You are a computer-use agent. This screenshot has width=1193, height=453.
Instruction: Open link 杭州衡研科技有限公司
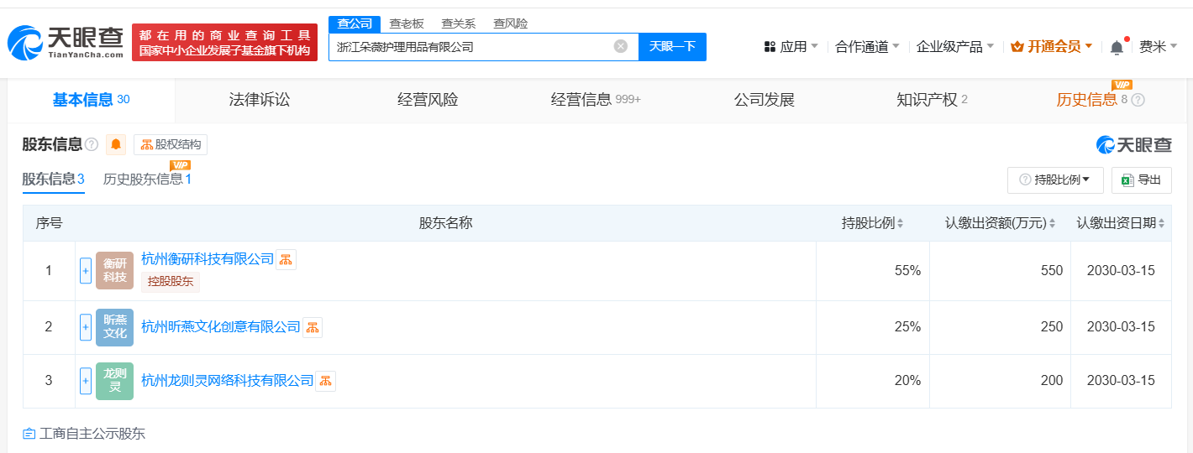coord(208,259)
